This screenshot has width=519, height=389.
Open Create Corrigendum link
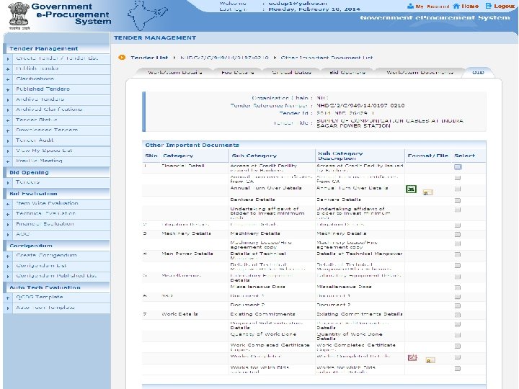pyautogui.click(x=46, y=255)
